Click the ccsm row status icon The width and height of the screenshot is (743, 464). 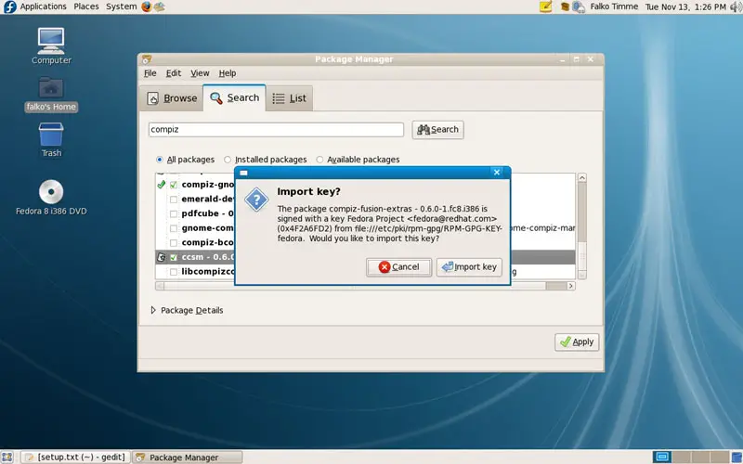coord(161,257)
